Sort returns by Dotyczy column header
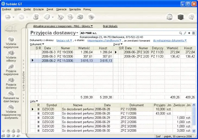 (158, 48)
